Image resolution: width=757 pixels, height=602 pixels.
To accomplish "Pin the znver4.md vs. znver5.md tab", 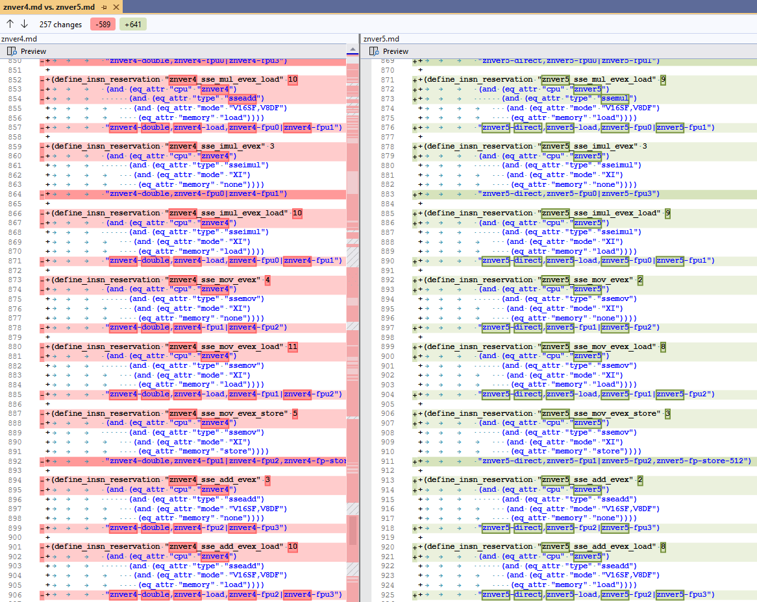I will point(105,7).
